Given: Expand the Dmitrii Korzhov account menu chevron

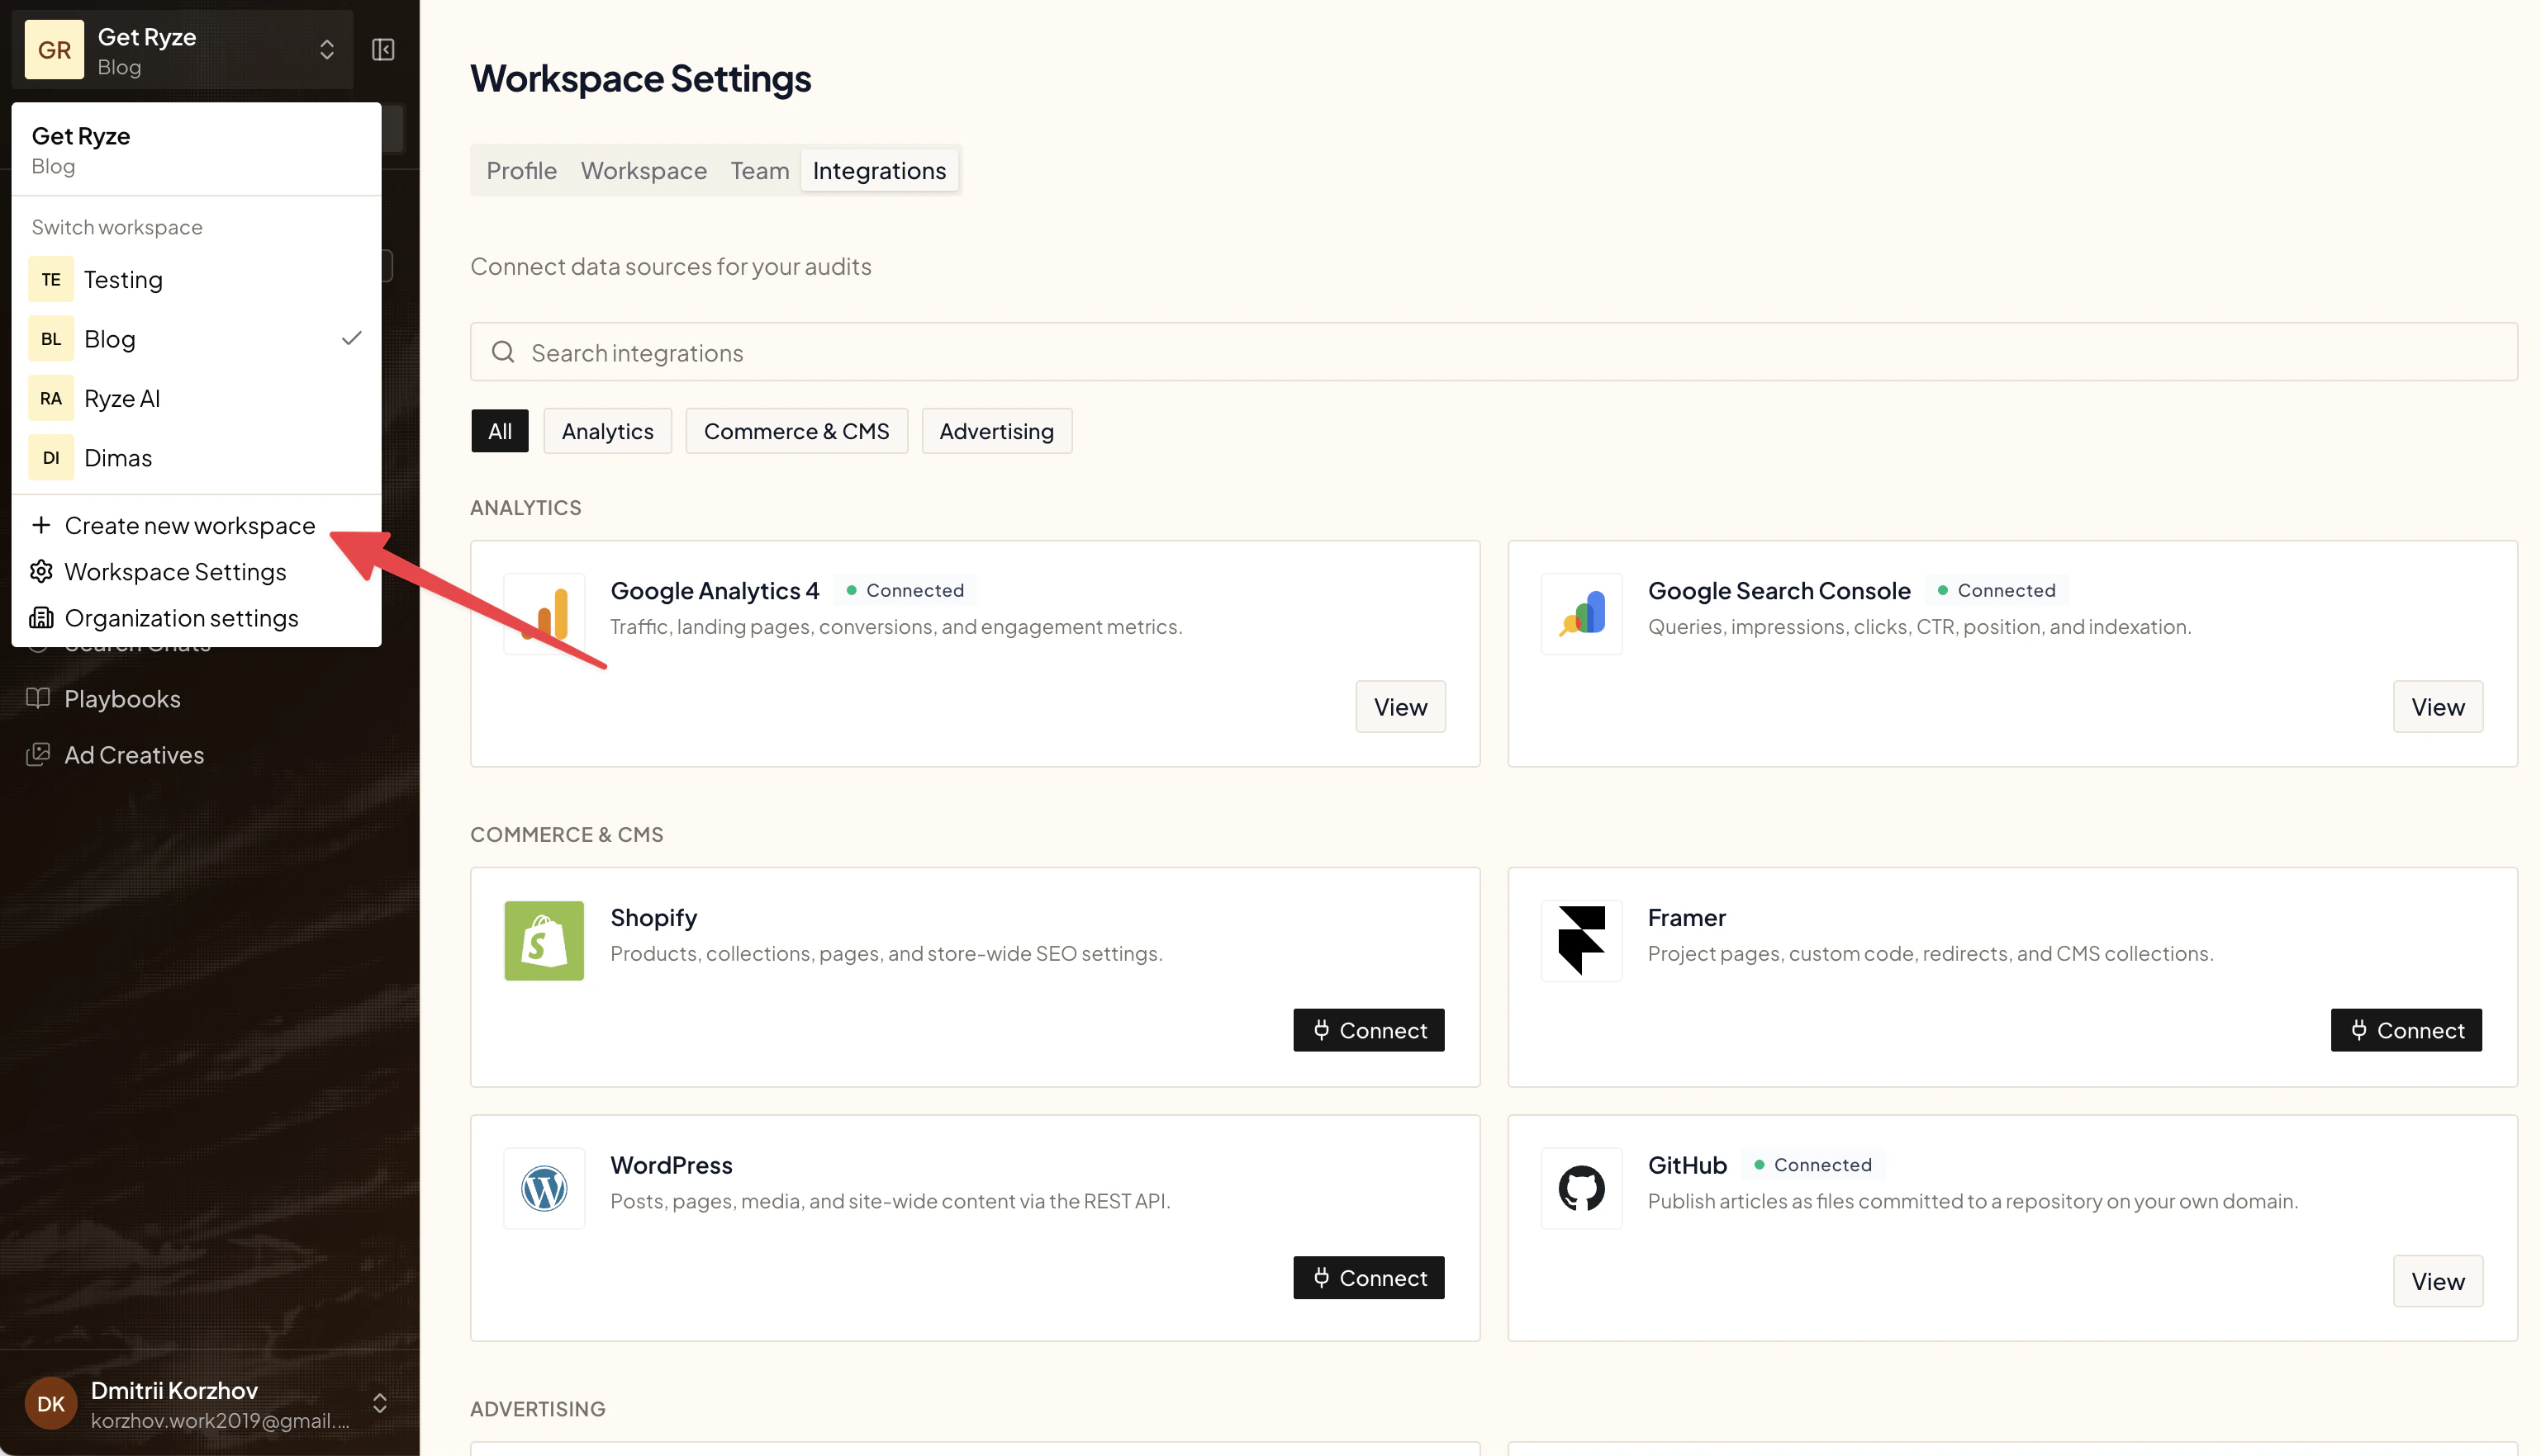Looking at the screenshot, I should coord(380,1404).
